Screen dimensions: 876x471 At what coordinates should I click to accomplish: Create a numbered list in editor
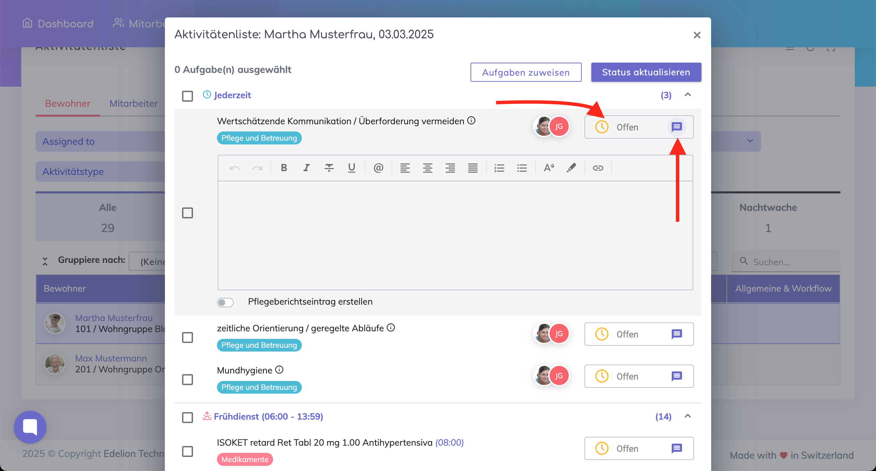(x=499, y=168)
